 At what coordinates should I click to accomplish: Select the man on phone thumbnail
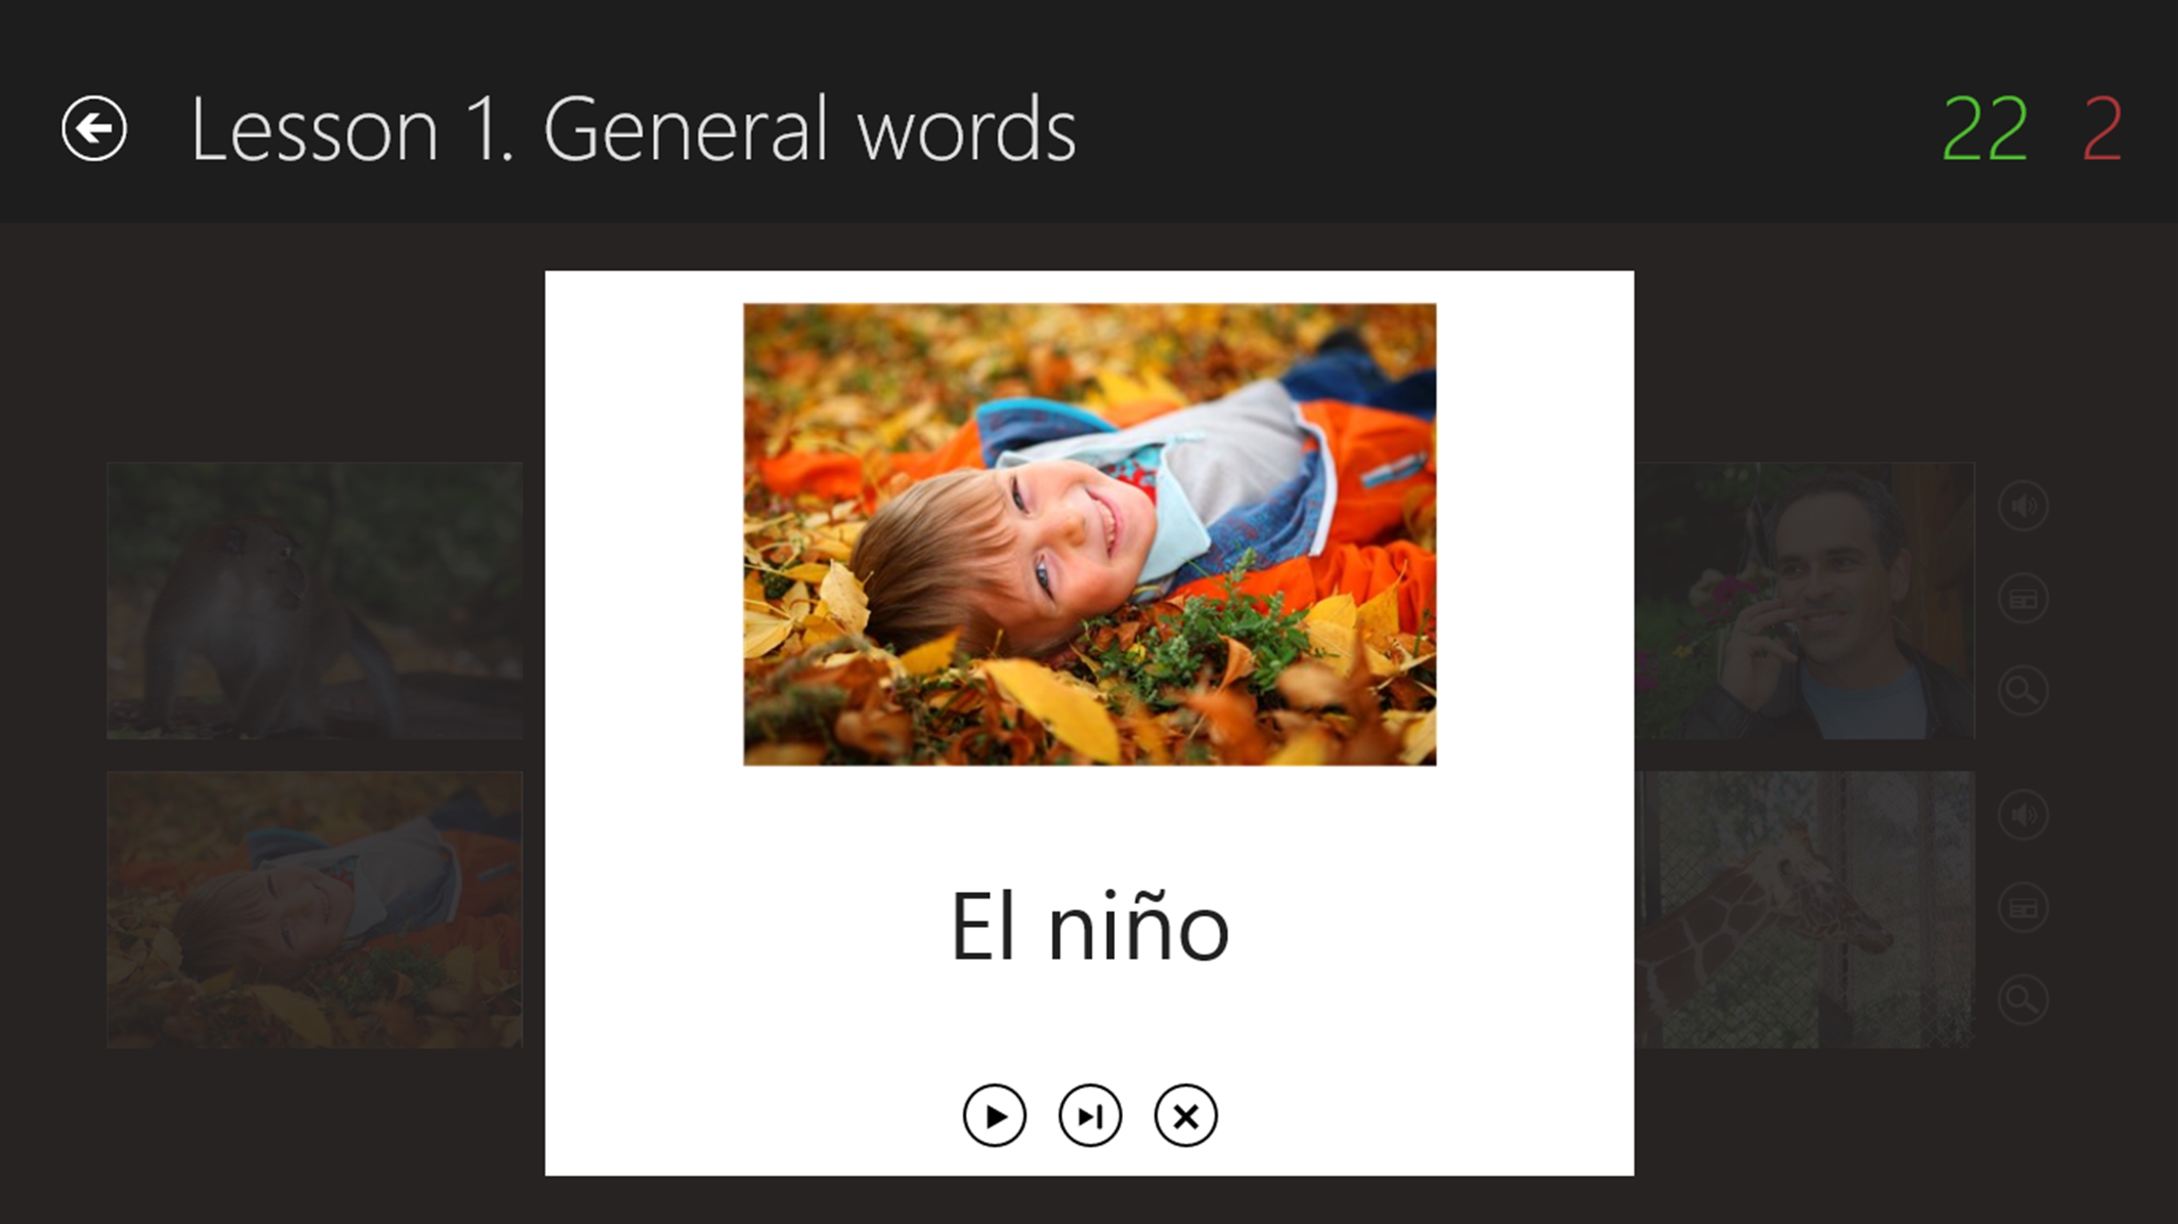coord(1804,601)
